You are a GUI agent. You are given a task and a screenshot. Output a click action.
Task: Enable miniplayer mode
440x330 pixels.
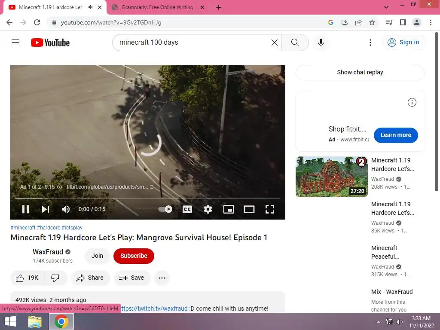tap(229, 209)
